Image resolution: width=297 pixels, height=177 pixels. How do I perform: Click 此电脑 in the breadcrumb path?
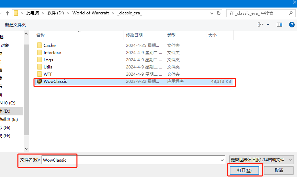point(33,13)
